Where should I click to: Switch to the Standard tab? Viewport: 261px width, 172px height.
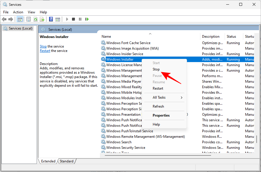coord(66,161)
